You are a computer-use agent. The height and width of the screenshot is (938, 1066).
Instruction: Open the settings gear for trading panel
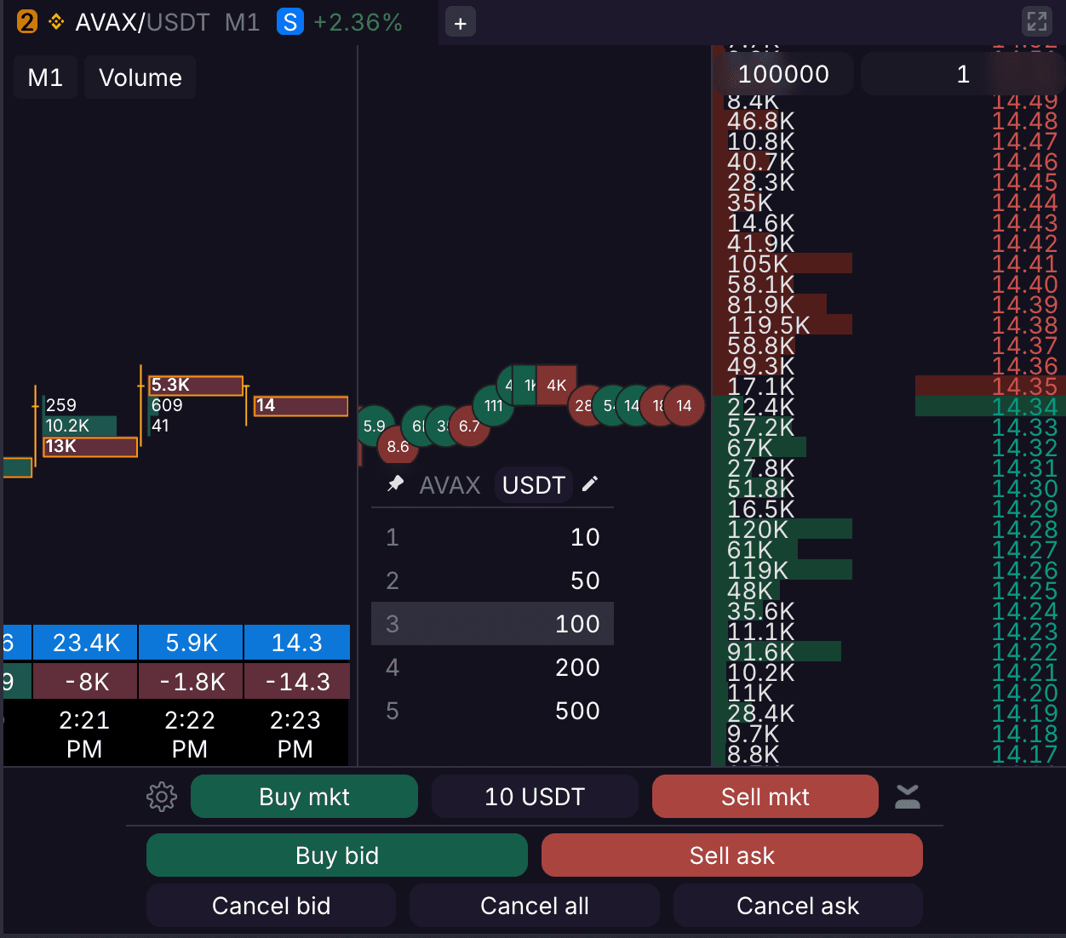162,797
